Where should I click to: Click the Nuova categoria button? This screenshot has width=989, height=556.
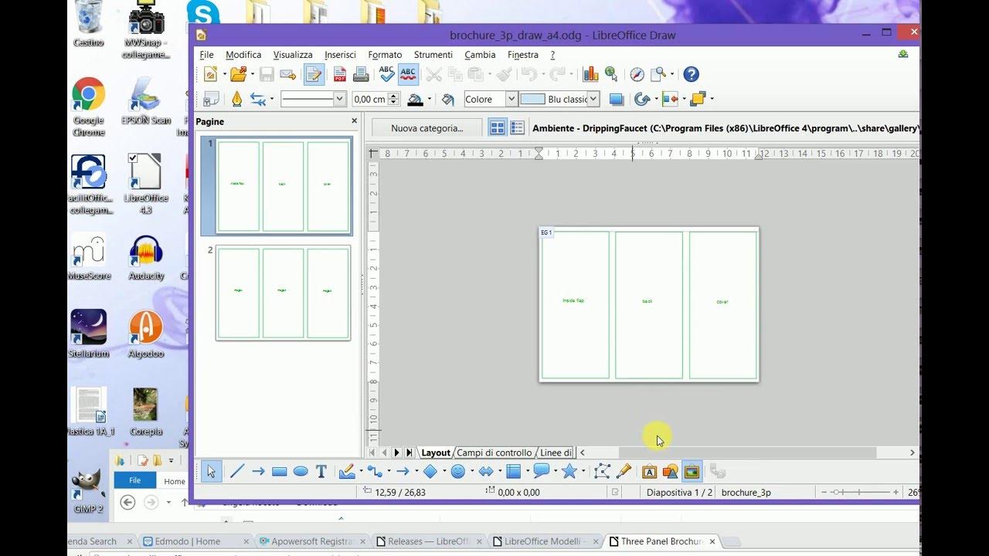pos(427,128)
